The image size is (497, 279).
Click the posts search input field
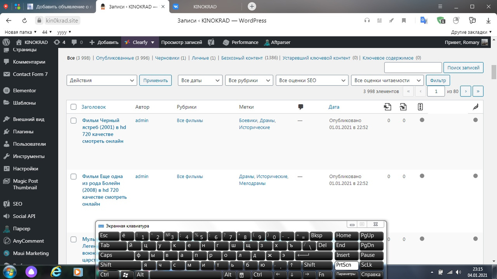click(413, 67)
